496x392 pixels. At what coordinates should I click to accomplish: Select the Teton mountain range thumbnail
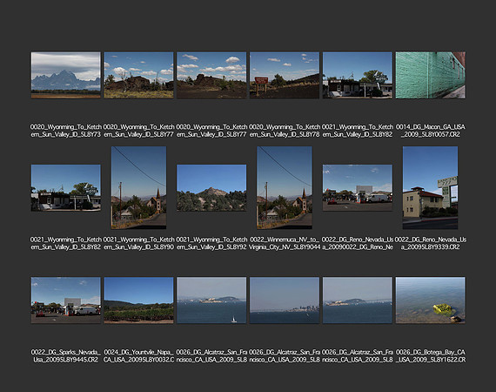[x=66, y=76]
